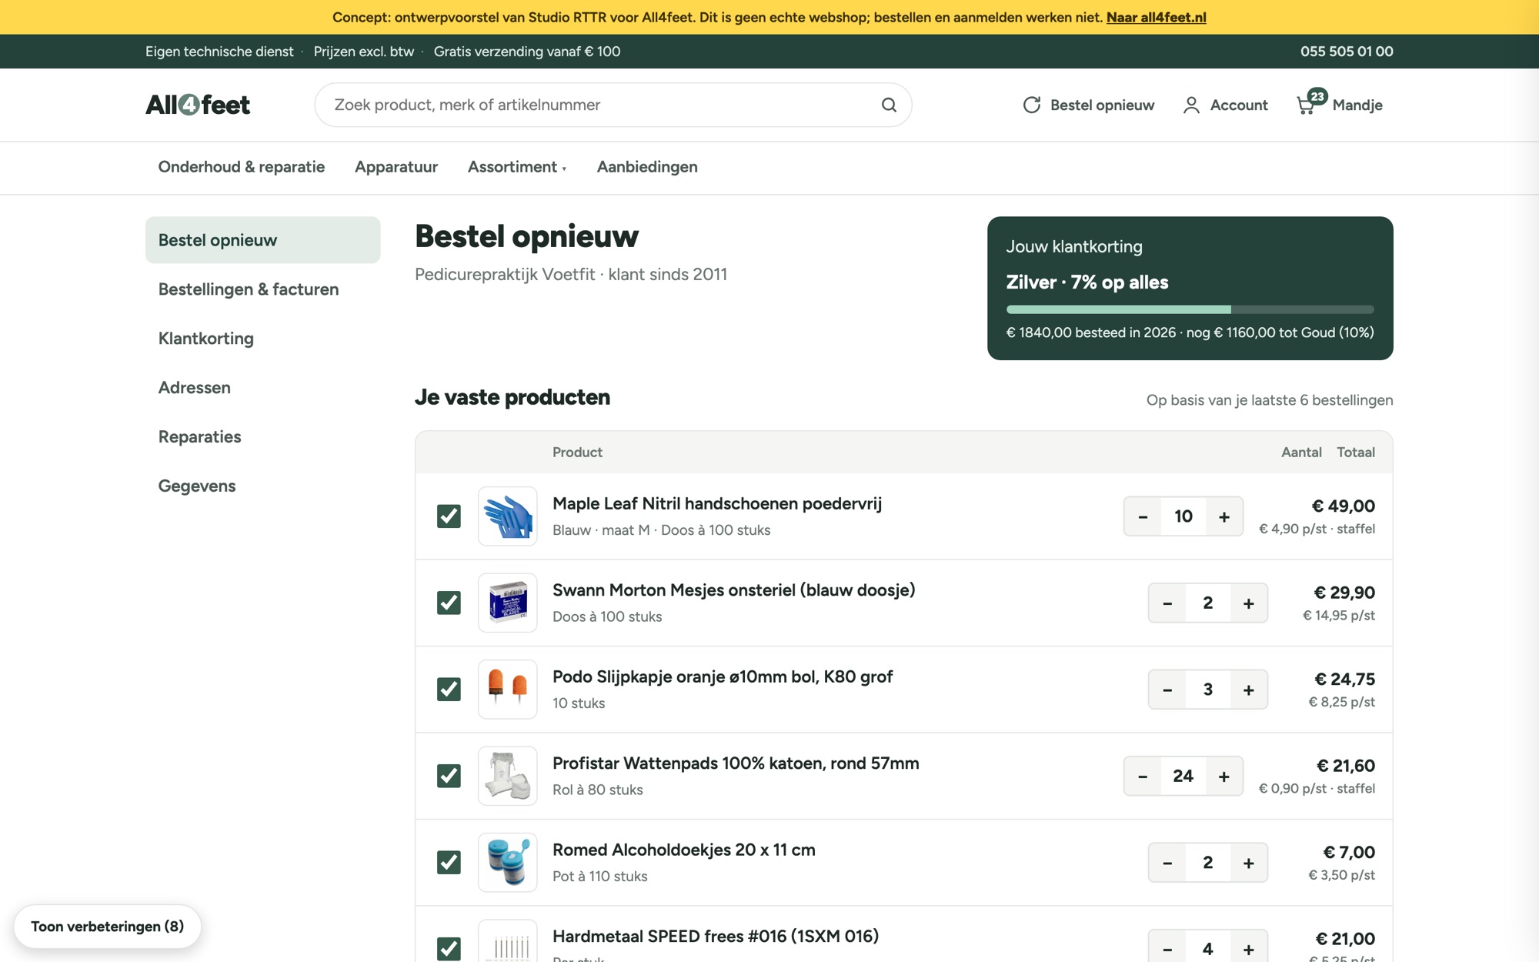The width and height of the screenshot is (1539, 962).
Task: Decrease Maple Leaf handschoenen quantity
Action: pyautogui.click(x=1143, y=516)
